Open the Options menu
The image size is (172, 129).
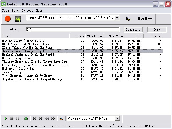pos(27,11)
